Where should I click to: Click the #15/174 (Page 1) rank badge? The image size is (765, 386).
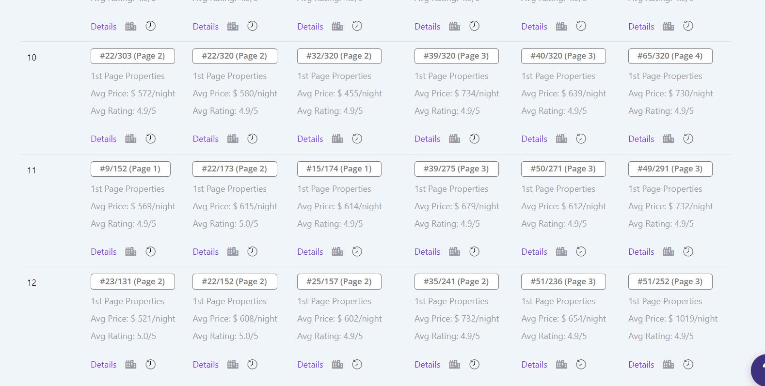coord(339,169)
